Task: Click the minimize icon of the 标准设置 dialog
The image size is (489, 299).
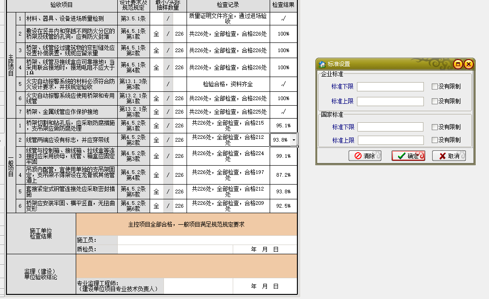Action: (x=458, y=65)
